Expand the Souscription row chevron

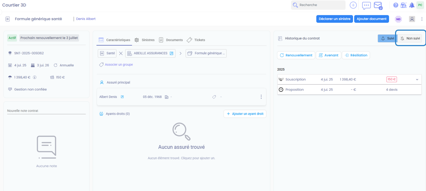click(417, 79)
